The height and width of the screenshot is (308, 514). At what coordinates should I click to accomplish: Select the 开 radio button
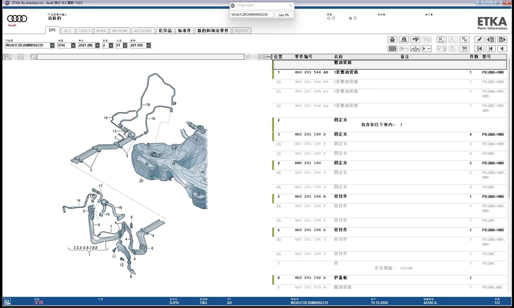(329, 18)
